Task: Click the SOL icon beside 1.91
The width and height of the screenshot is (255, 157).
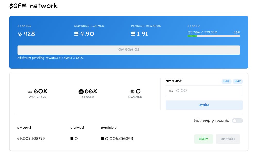Action: (133, 34)
